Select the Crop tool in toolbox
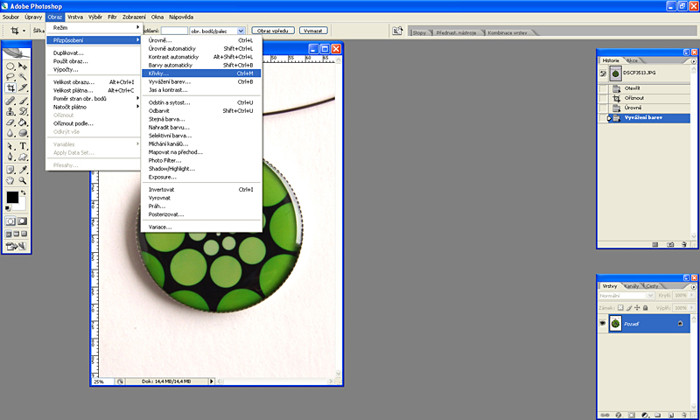 pos(10,88)
